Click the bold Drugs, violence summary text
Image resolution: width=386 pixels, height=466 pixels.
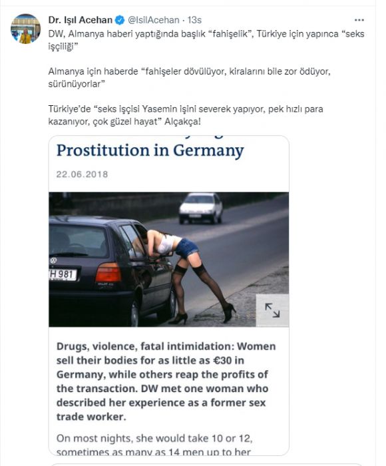click(166, 381)
